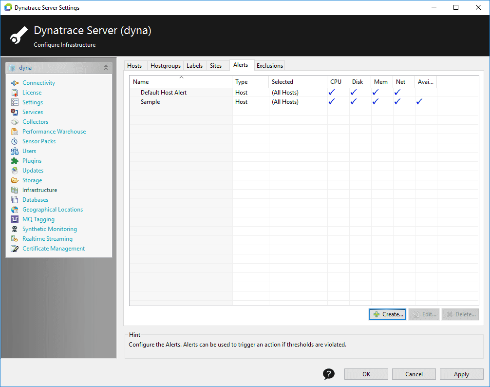Toggle Disk check for Sample alert
Image resolution: width=490 pixels, height=387 pixels.
coord(354,101)
